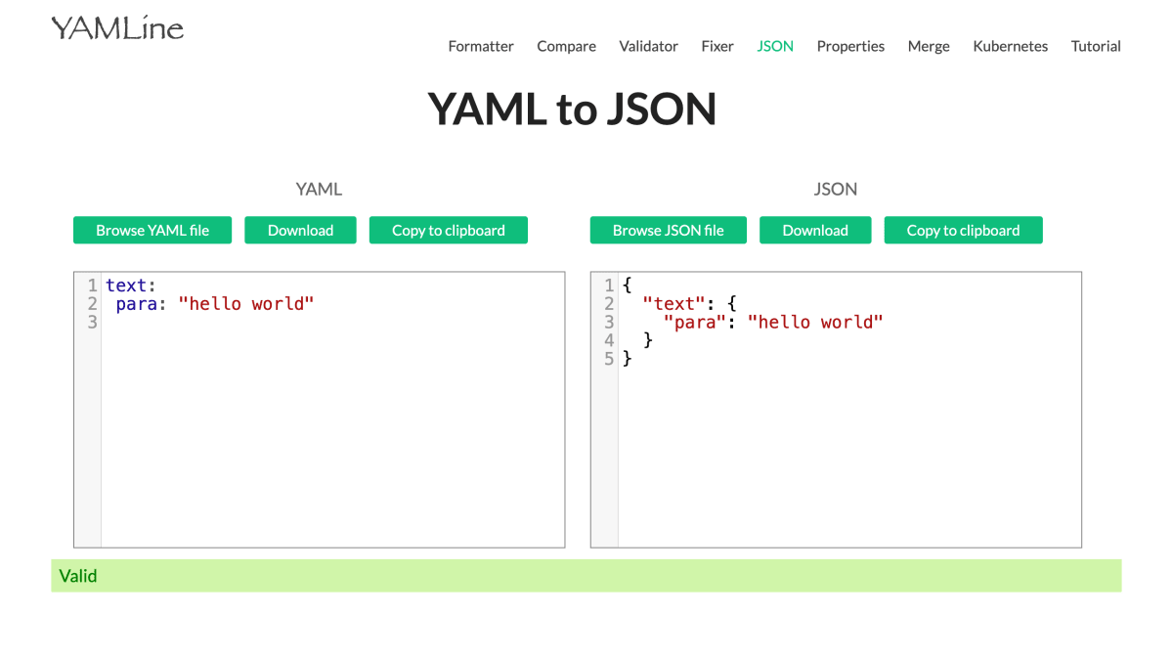Open the Tutorial link
The image size is (1173, 660).
point(1096,46)
